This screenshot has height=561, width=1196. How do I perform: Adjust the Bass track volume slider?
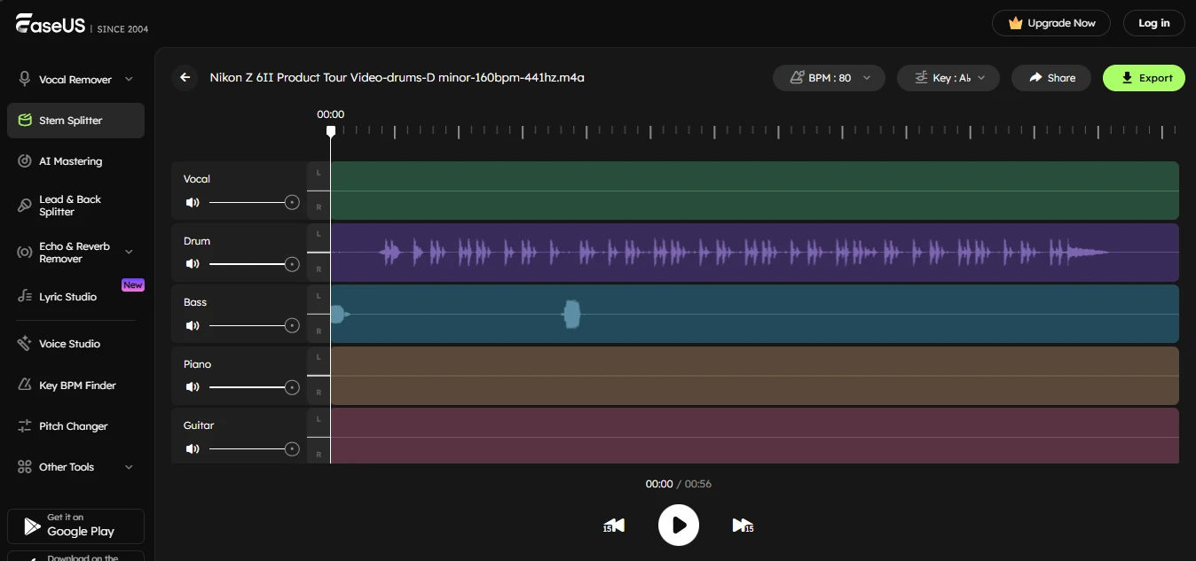click(292, 325)
